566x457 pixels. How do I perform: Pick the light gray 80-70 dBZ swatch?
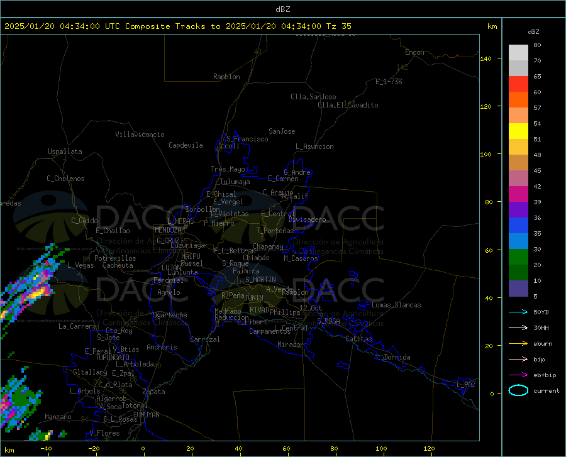518,53
